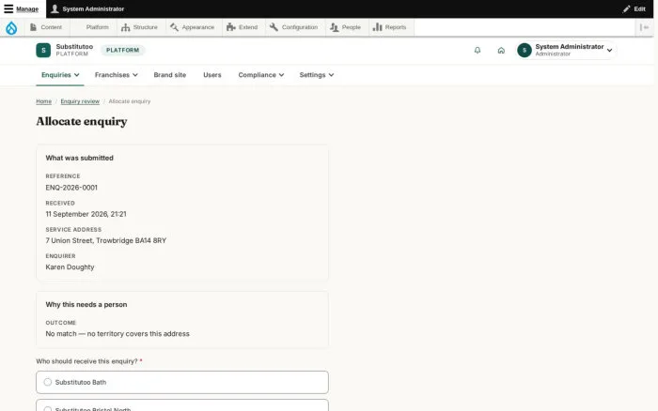Open the System Administrator toolbar account link
The image size is (658, 411).
pos(87,8)
